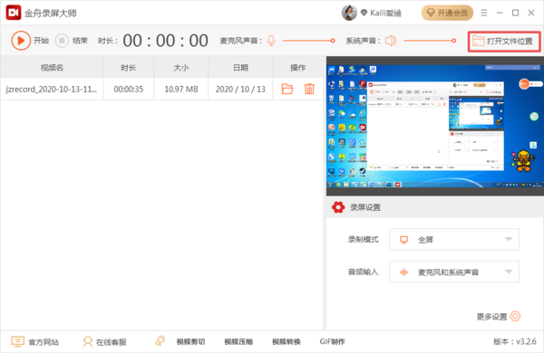Minimize the window
Image resolution: width=544 pixels, height=353 pixels.
pos(500,13)
